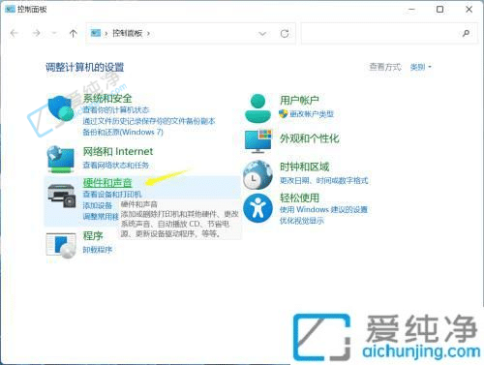The width and height of the screenshot is (484, 365).
Task: Open 时钟和区域 category heading
Action: click(304, 167)
